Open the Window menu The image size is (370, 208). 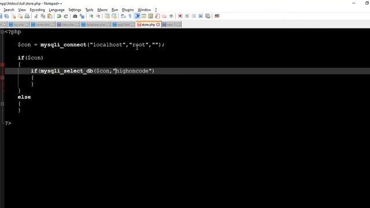[144, 10]
